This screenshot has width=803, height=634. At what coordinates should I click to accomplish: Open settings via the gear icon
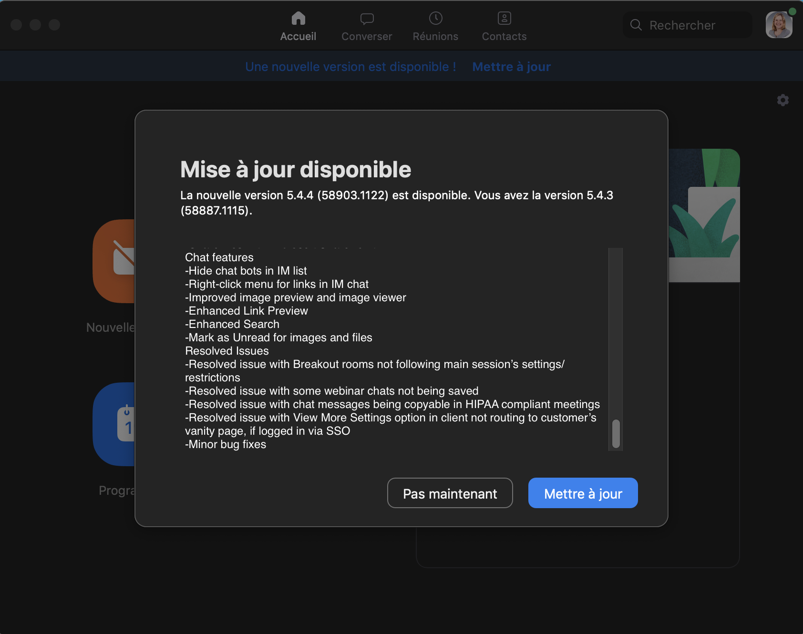pyautogui.click(x=782, y=100)
